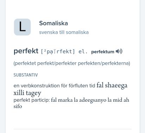Follow the "svenska till somaliska" link

(64, 32)
